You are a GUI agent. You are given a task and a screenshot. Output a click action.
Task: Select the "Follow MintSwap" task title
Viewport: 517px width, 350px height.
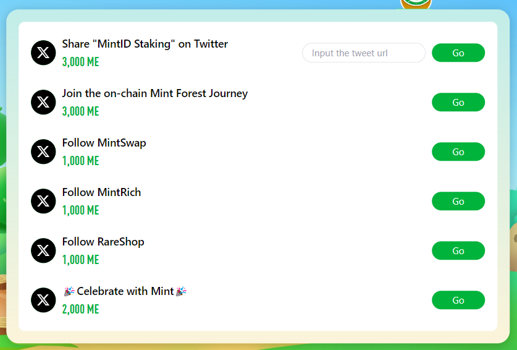pos(104,143)
